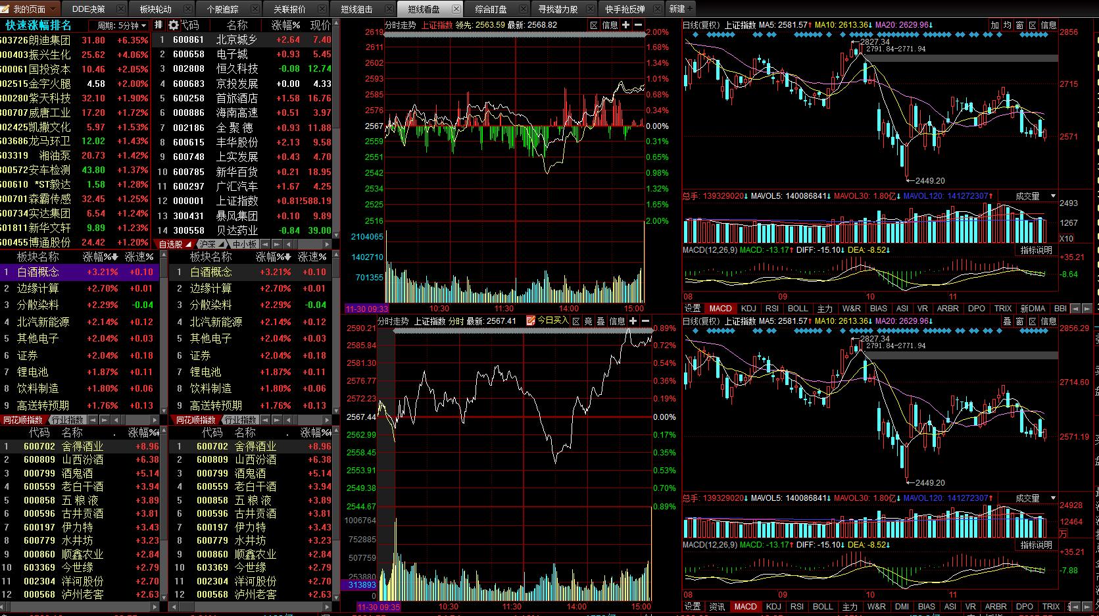Select BOLL indicator on bottom daily chart

pos(823,607)
